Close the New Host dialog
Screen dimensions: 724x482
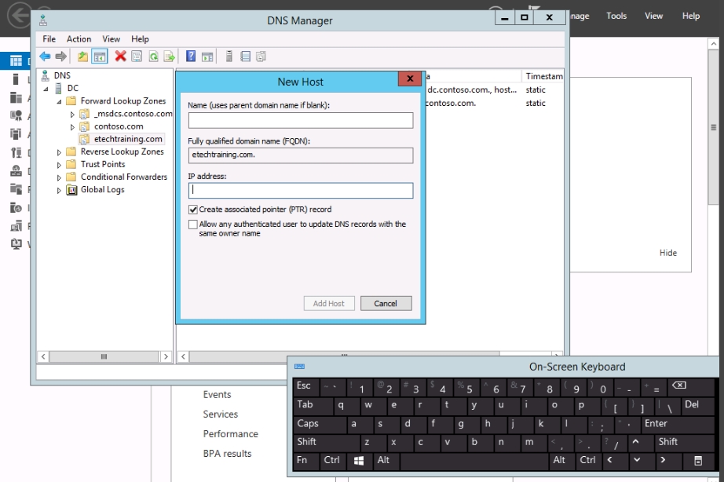point(410,79)
